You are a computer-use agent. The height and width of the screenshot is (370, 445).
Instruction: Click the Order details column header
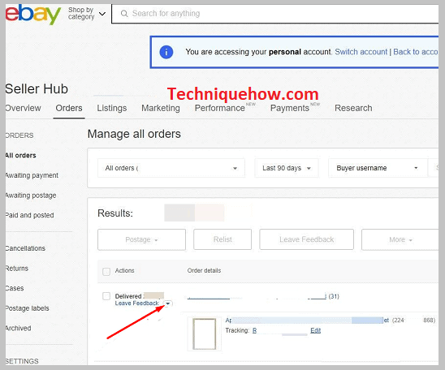(x=204, y=270)
